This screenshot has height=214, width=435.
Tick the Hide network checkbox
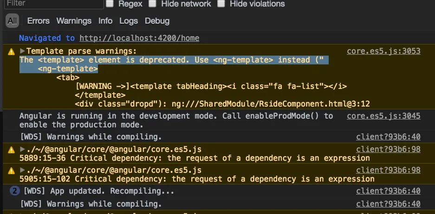pyautogui.click(x=152, y=4)
